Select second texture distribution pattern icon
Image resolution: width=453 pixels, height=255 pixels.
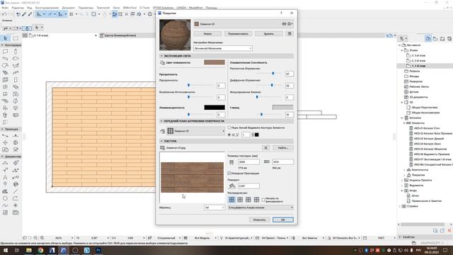pyautogui.click(x=240, y=200)
